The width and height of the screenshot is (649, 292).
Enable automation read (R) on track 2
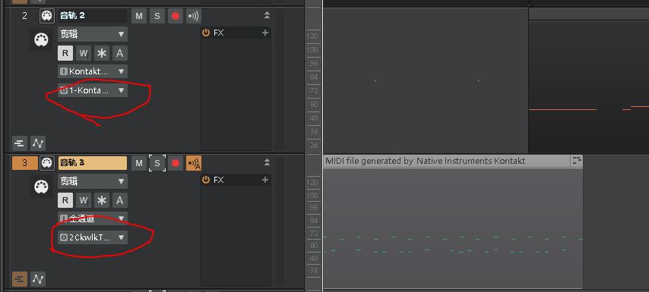click(65, 53)
